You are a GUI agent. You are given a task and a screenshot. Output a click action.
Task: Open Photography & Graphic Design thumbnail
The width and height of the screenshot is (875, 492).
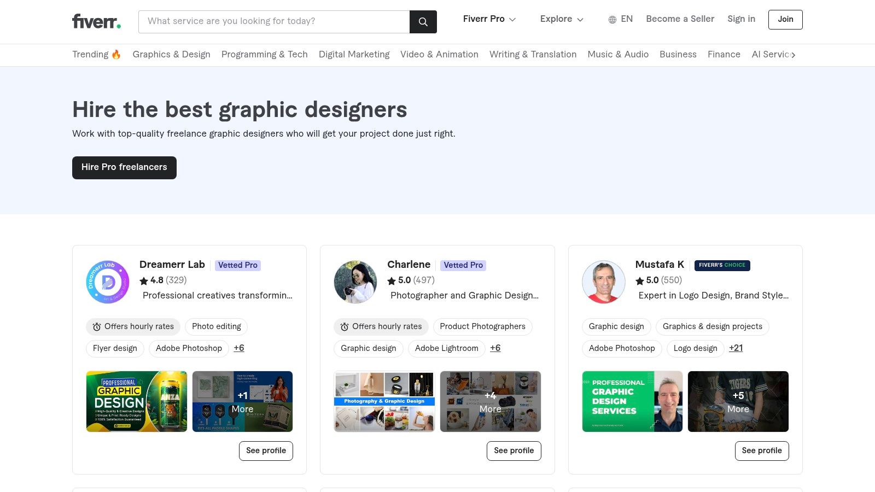click(384, 402)
